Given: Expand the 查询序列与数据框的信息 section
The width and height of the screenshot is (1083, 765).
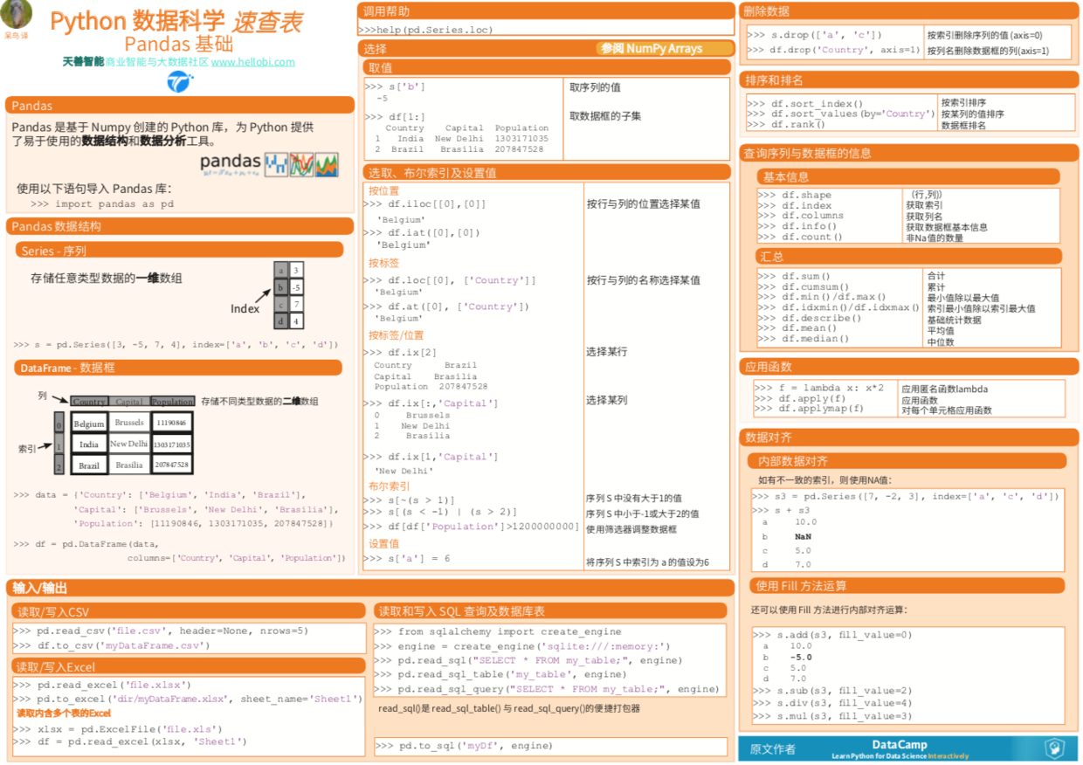Looking at the screenshot, I should click(x=908, y=152).
